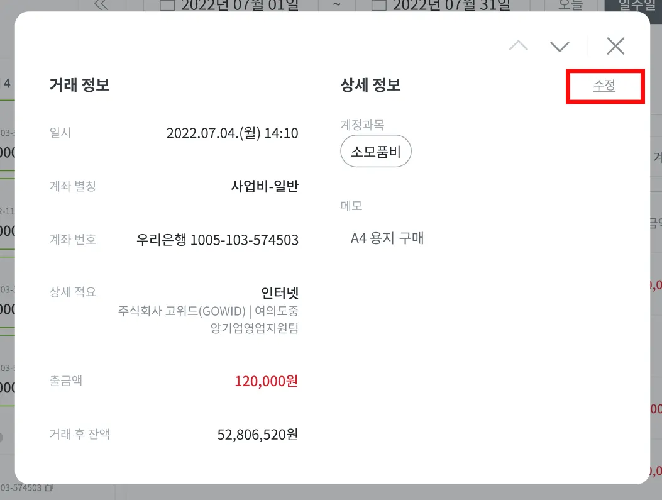The height and width of the screenshot is (500, 662).
Task: Click the 사업비-일반 account alias
Action: tap(265, 186)
